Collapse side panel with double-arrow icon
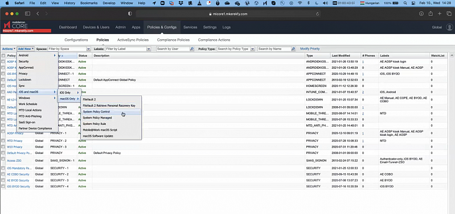455x214 pixels. pyautogui.click(x=452, y=55)
